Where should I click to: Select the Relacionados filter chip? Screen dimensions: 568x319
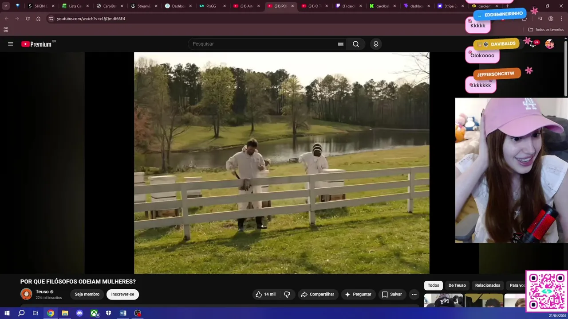point(488,285)
